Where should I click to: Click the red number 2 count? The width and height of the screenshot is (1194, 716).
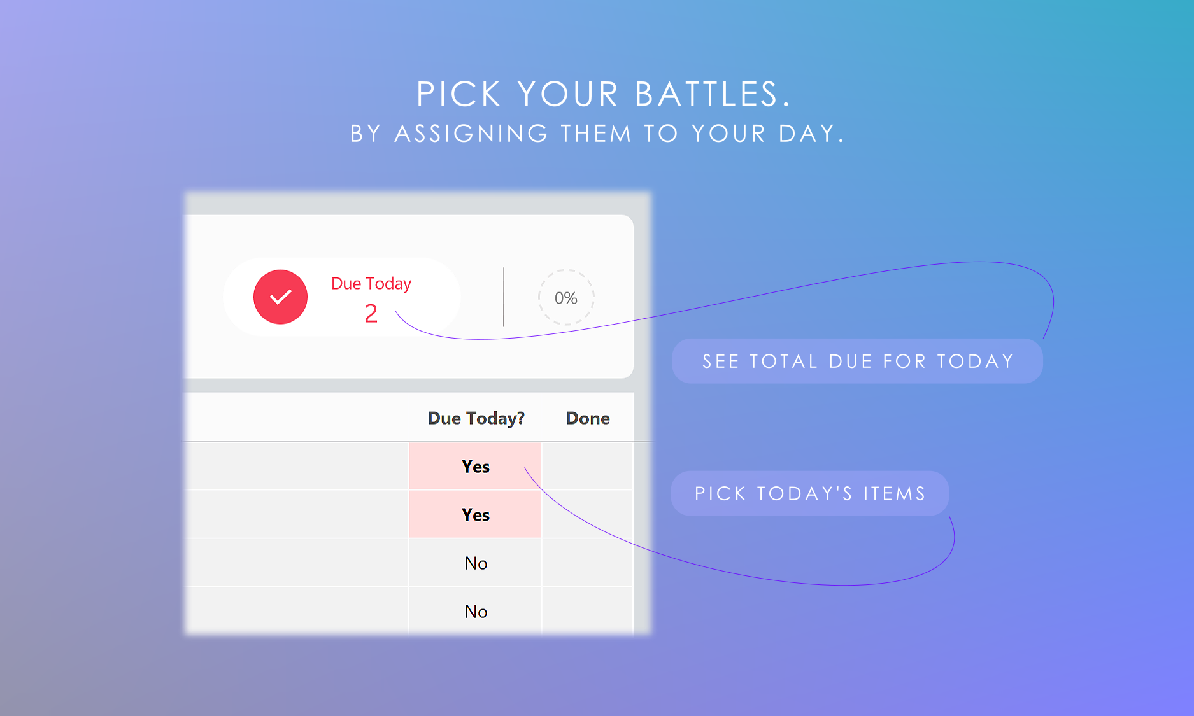(x=371, y=314)
